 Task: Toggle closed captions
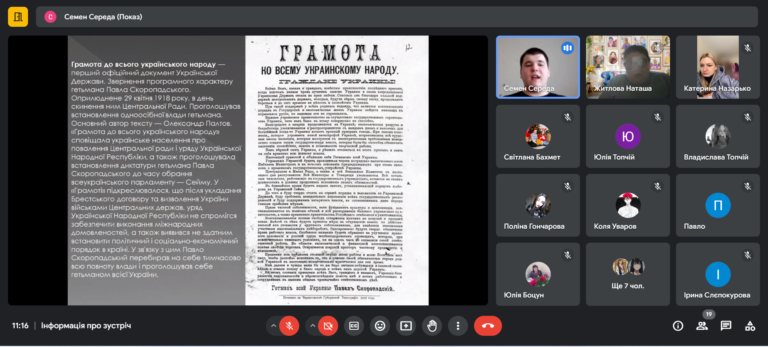coord(354,326)
